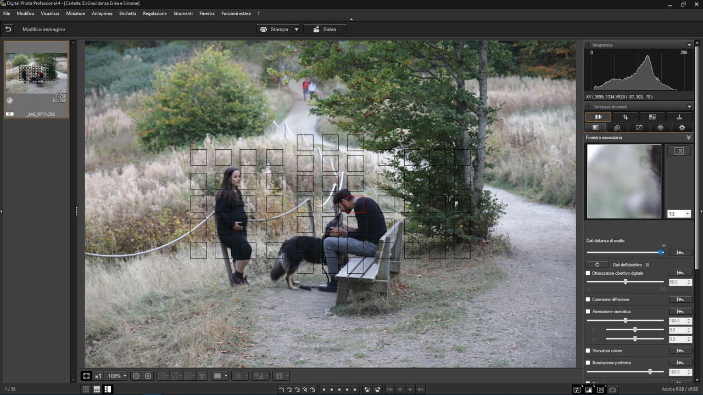The height and width of the screenshot is (395, 703).
Task: Open the Regolazione menu
Action: [155, 13]
